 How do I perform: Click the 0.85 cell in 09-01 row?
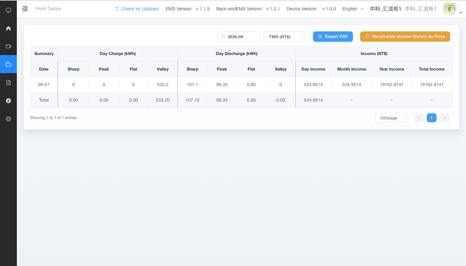[x=251, y=84]
